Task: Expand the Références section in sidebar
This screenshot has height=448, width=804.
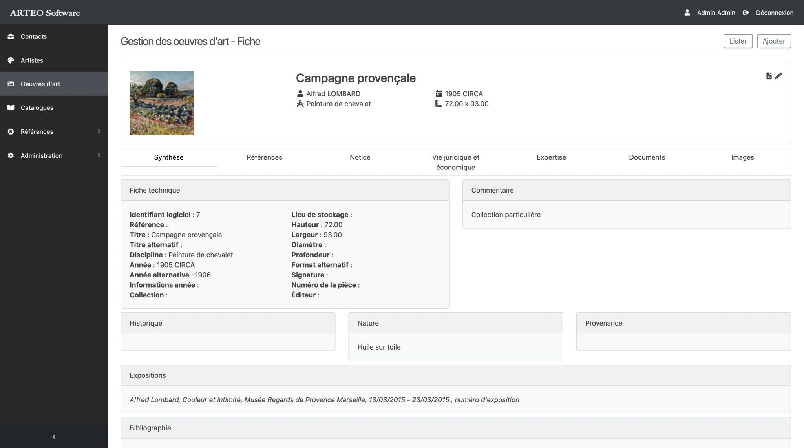Action: coord(98,131)
